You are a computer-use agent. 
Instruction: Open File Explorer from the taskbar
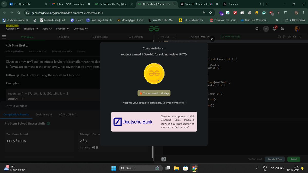click(x=176, y=168)
